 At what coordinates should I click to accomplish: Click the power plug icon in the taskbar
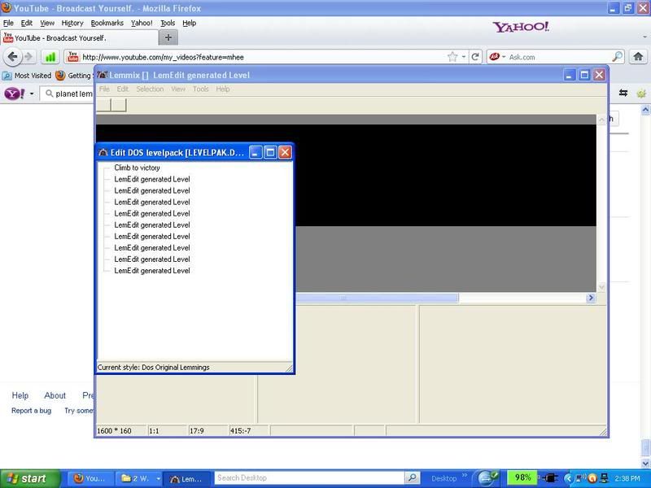pos(549,478)
